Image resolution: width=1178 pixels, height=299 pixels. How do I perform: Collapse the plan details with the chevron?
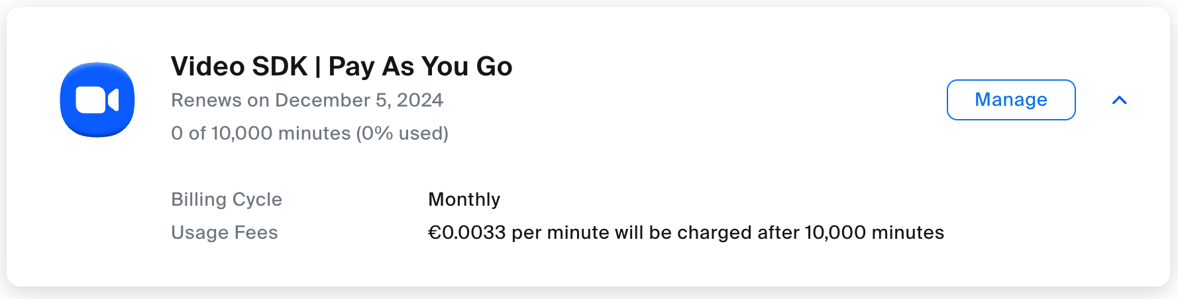[x=1119, y=100]
